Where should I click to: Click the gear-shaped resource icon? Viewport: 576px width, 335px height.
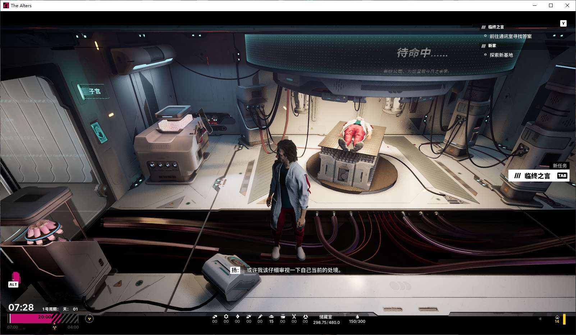coord(226,317)
